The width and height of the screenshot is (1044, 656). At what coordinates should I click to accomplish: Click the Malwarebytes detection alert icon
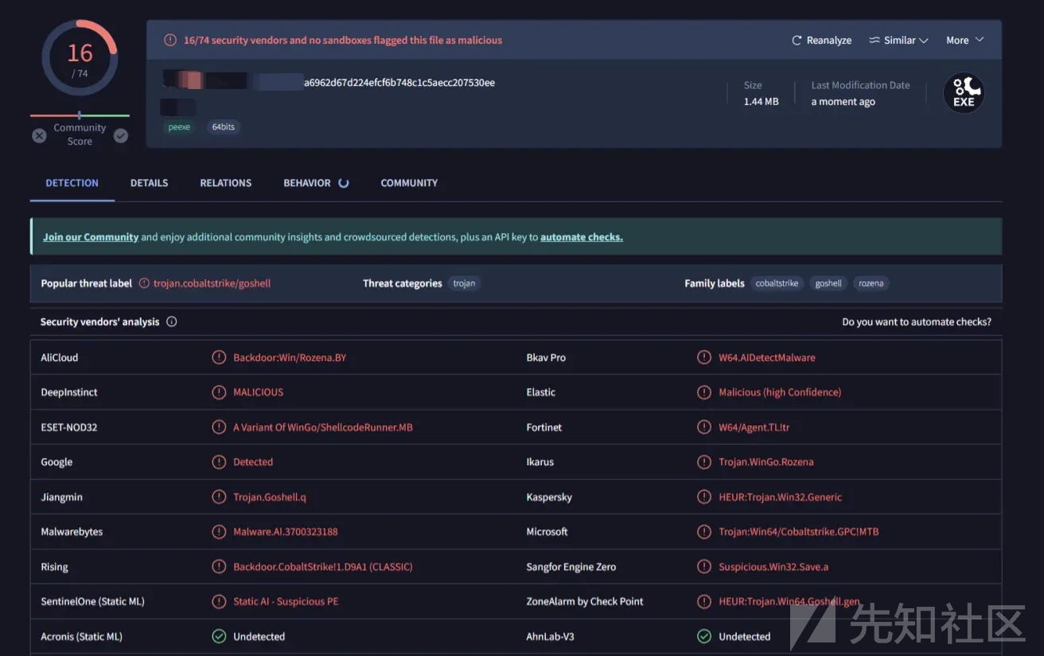[x=219, y=531]
